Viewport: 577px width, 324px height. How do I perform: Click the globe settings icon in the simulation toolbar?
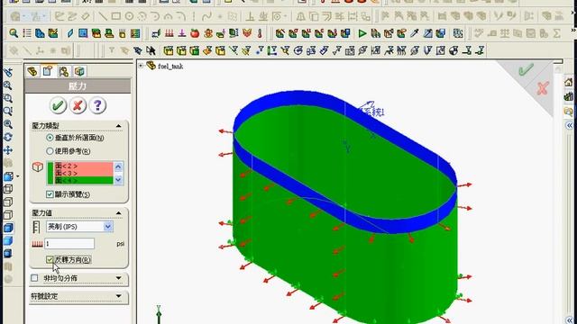tap(458, 33)
